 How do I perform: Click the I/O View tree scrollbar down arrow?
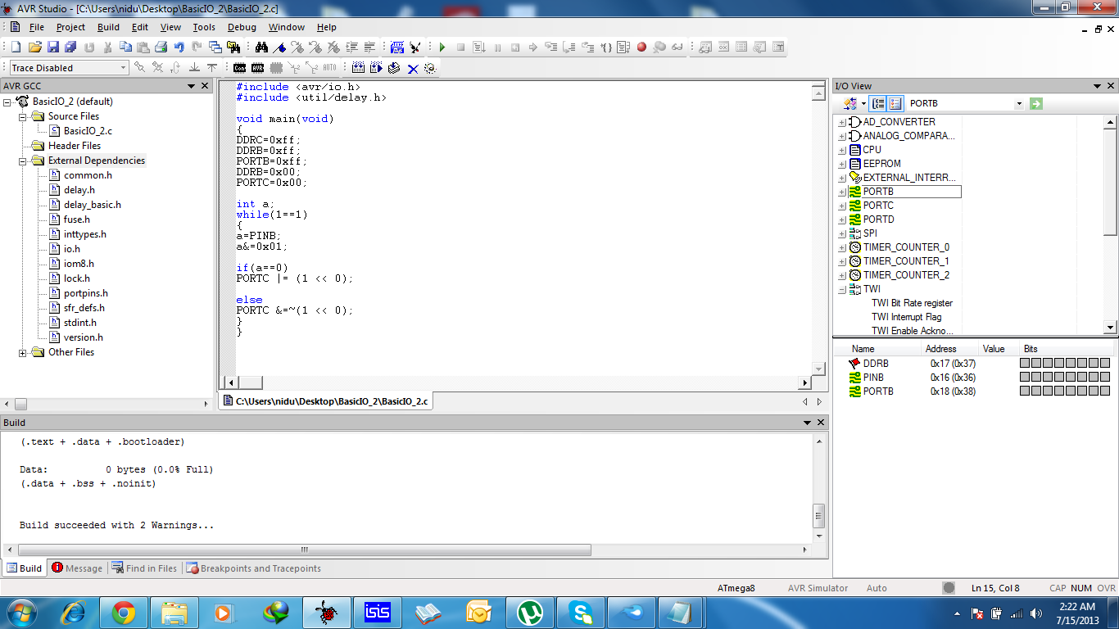click(x=1111, y=328)
